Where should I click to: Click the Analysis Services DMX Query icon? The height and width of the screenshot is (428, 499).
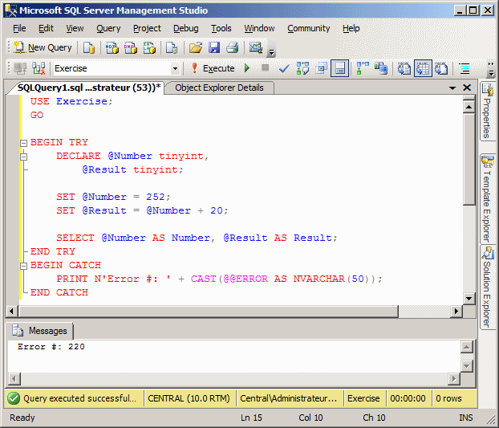tap(131, 47)
